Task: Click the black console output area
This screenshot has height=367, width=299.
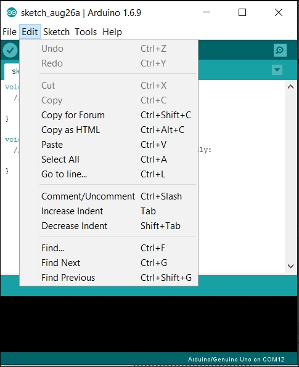Action: pyautogui.click(x=149, y=324)
